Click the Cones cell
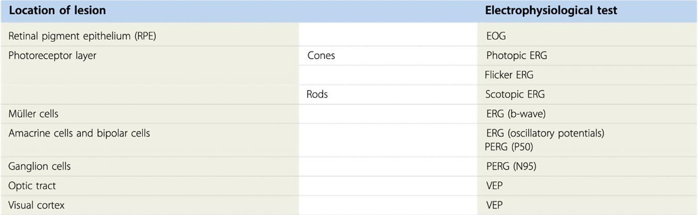Image resolution: width=698 pixels, height=215 pixels. tap(321, 56)
